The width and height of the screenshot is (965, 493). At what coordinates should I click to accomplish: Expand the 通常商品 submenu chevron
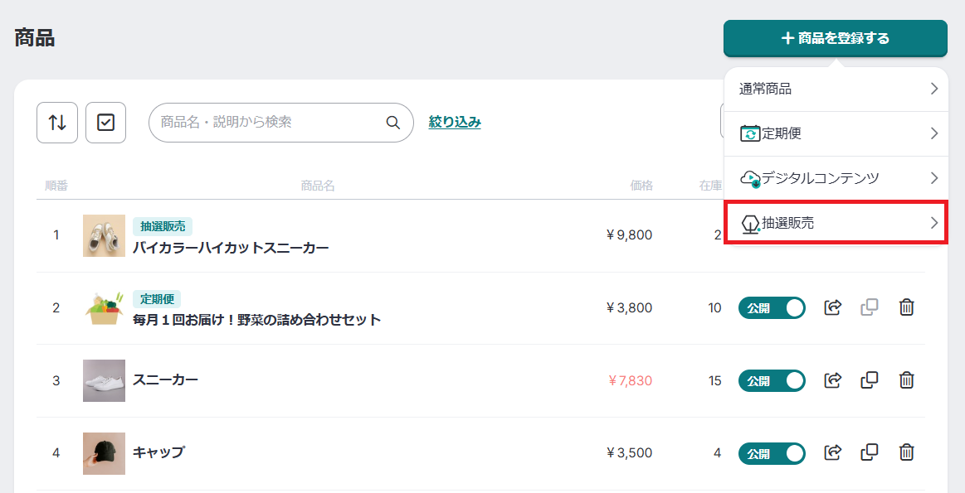[x=934, y=89]
